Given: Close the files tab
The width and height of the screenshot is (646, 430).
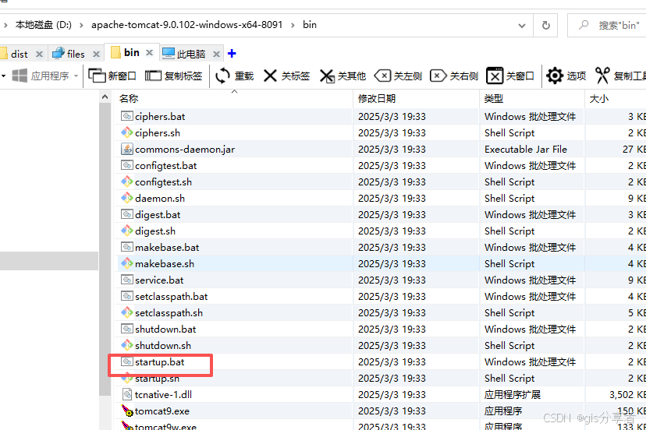Looking at the screenshot, I should point(96,54).
